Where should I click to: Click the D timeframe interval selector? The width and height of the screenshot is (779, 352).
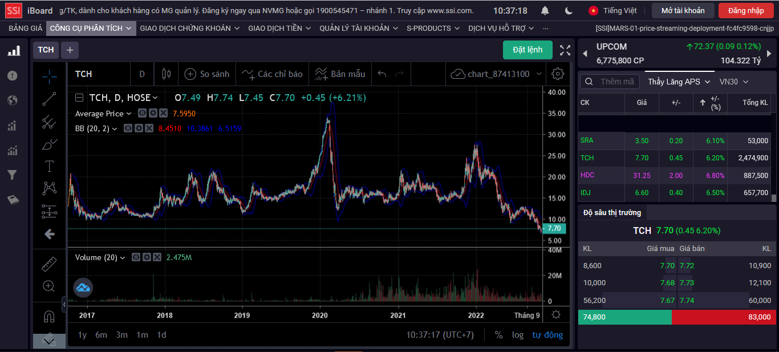pos(142,74)
